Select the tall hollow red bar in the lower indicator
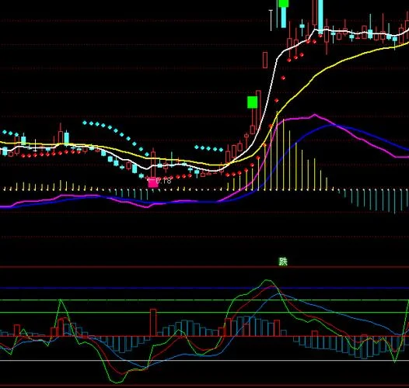This screenshot has width=409, height=388. tap(153, 323)
